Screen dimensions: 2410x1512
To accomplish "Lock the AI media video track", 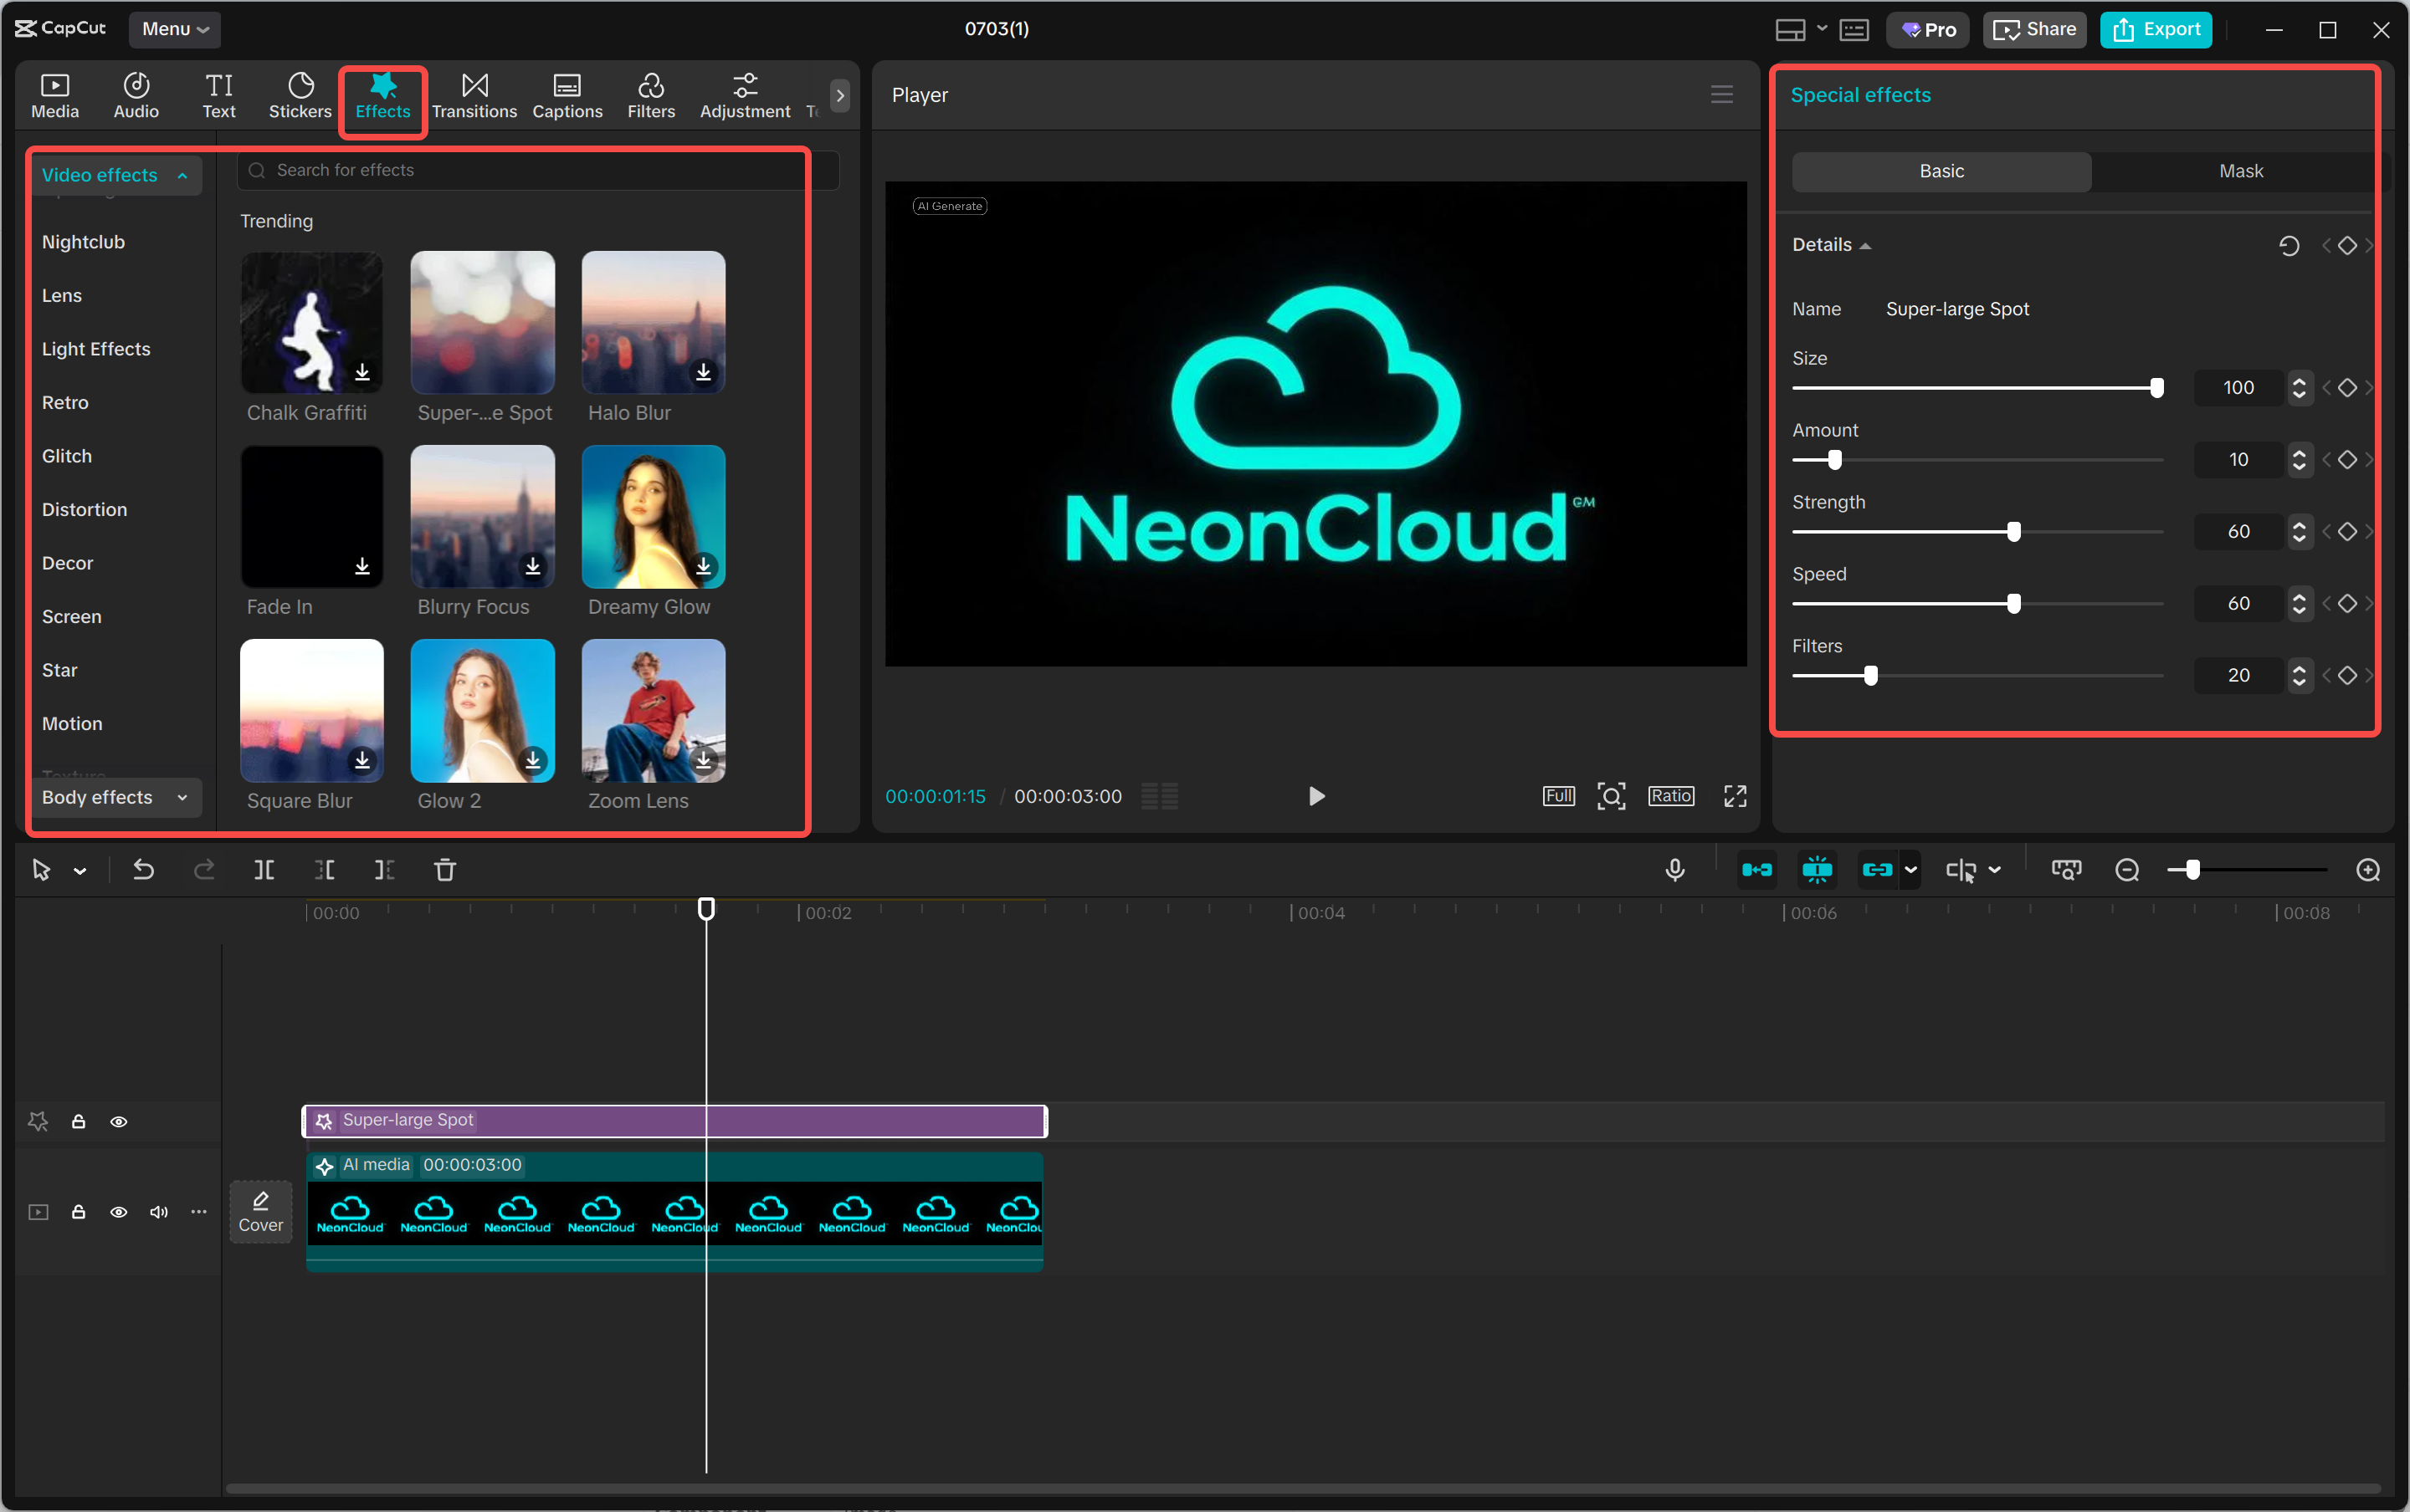I will click(x=78, y=1212).
